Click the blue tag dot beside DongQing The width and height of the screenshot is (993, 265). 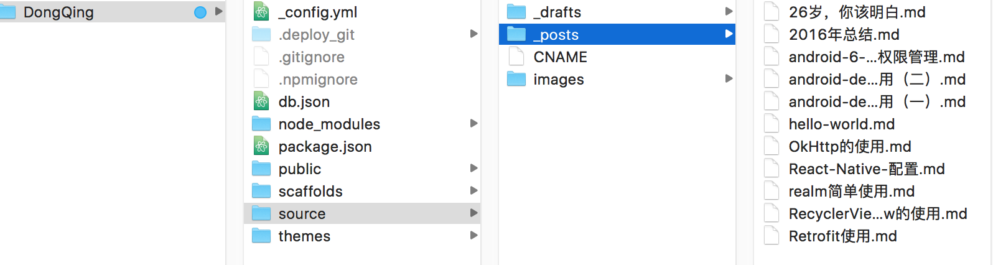click(x=200, y=12)
